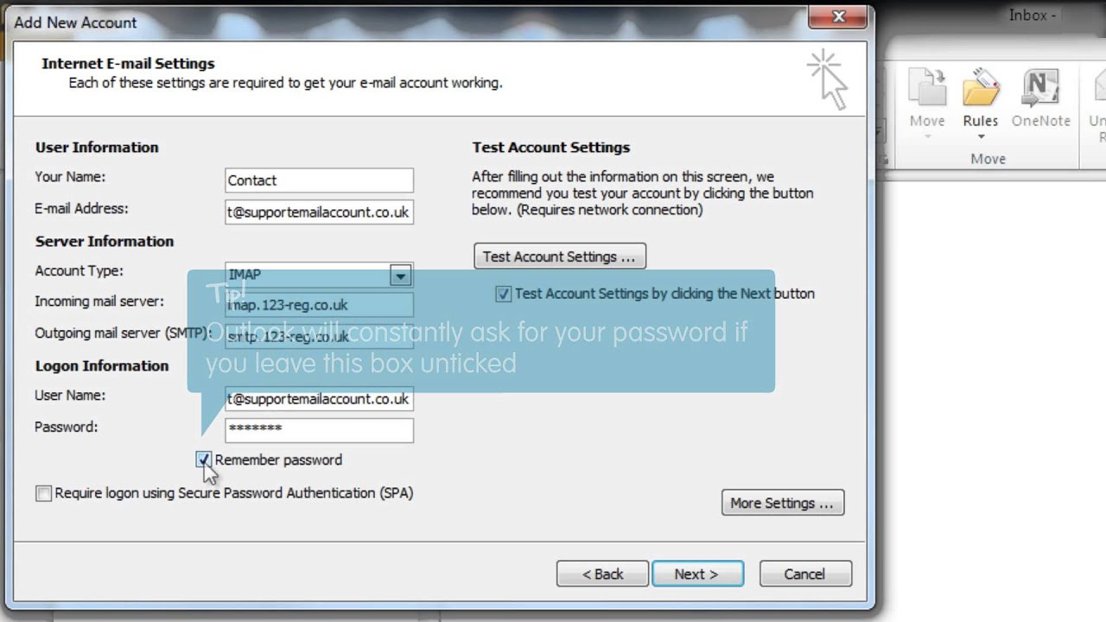Close the Add New Account window
This screenshot has height=622, width=1106.
point(838,16)
